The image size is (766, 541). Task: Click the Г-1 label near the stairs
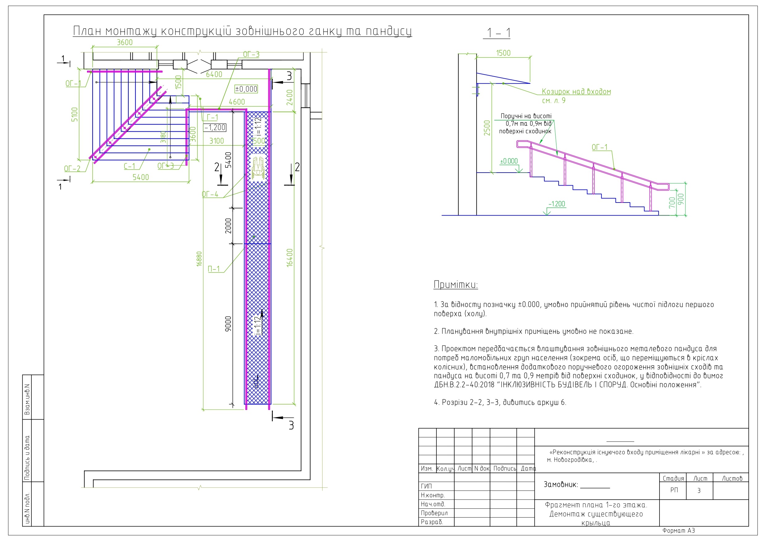tap(212, 117)
